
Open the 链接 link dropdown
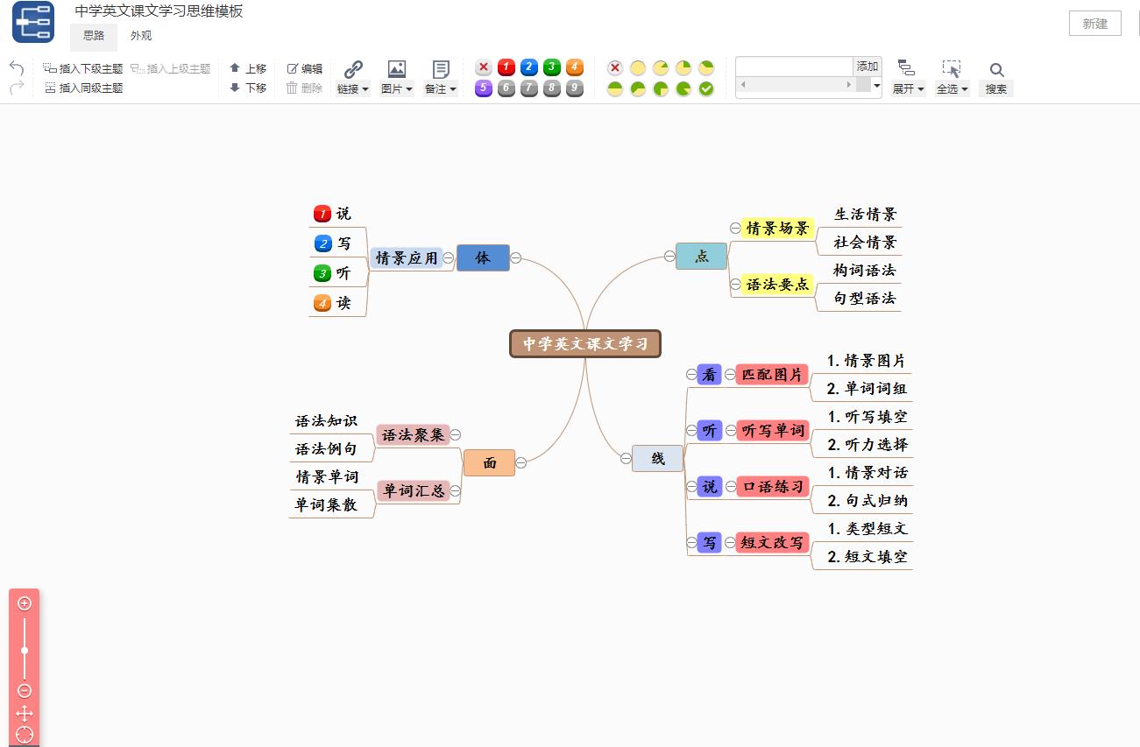click(353, 88)
